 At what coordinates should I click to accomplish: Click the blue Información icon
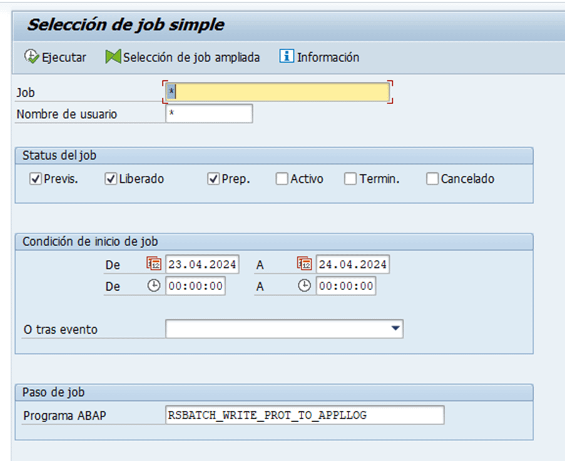click(286, 57)
